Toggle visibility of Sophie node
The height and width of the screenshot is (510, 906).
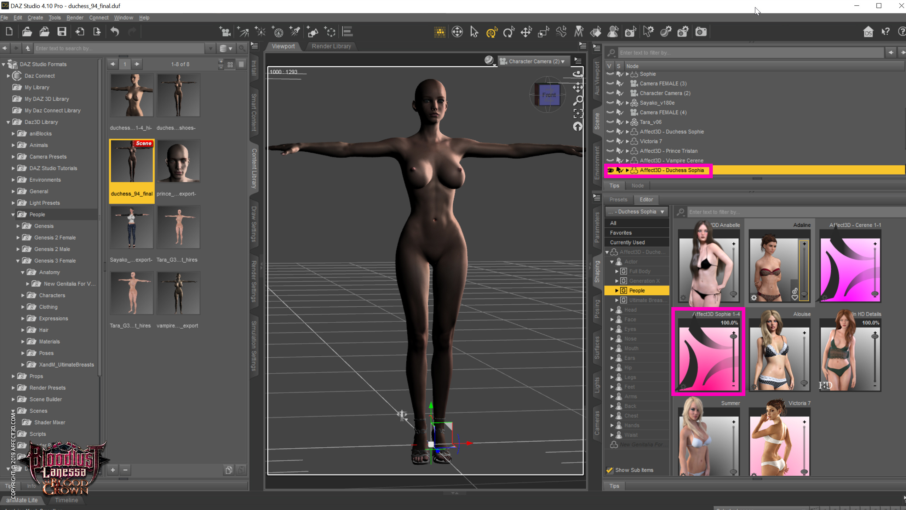[x=610, y=74]
